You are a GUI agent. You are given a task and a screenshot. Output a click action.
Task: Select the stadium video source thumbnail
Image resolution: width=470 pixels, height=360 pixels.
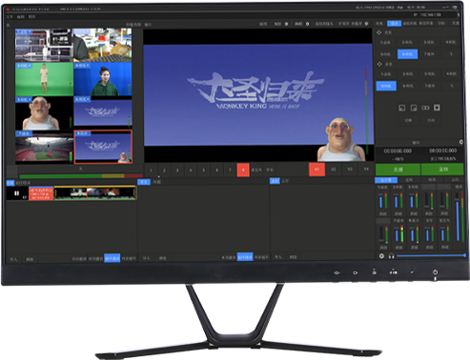point(44,147)
